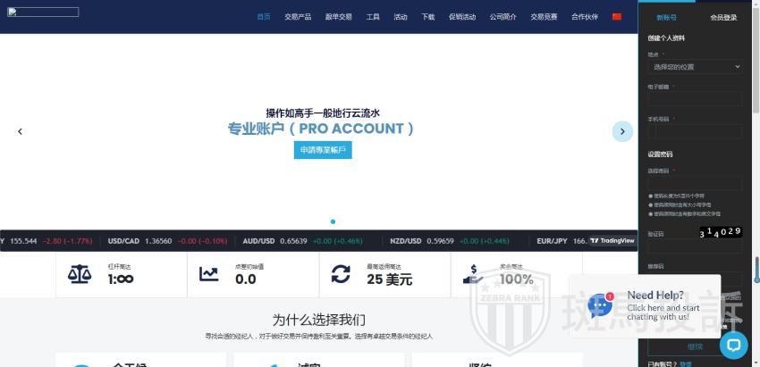Open the 工具 navigation menu
The height and width of the screenshot is (367, 760).
click(x=373, y=17)
